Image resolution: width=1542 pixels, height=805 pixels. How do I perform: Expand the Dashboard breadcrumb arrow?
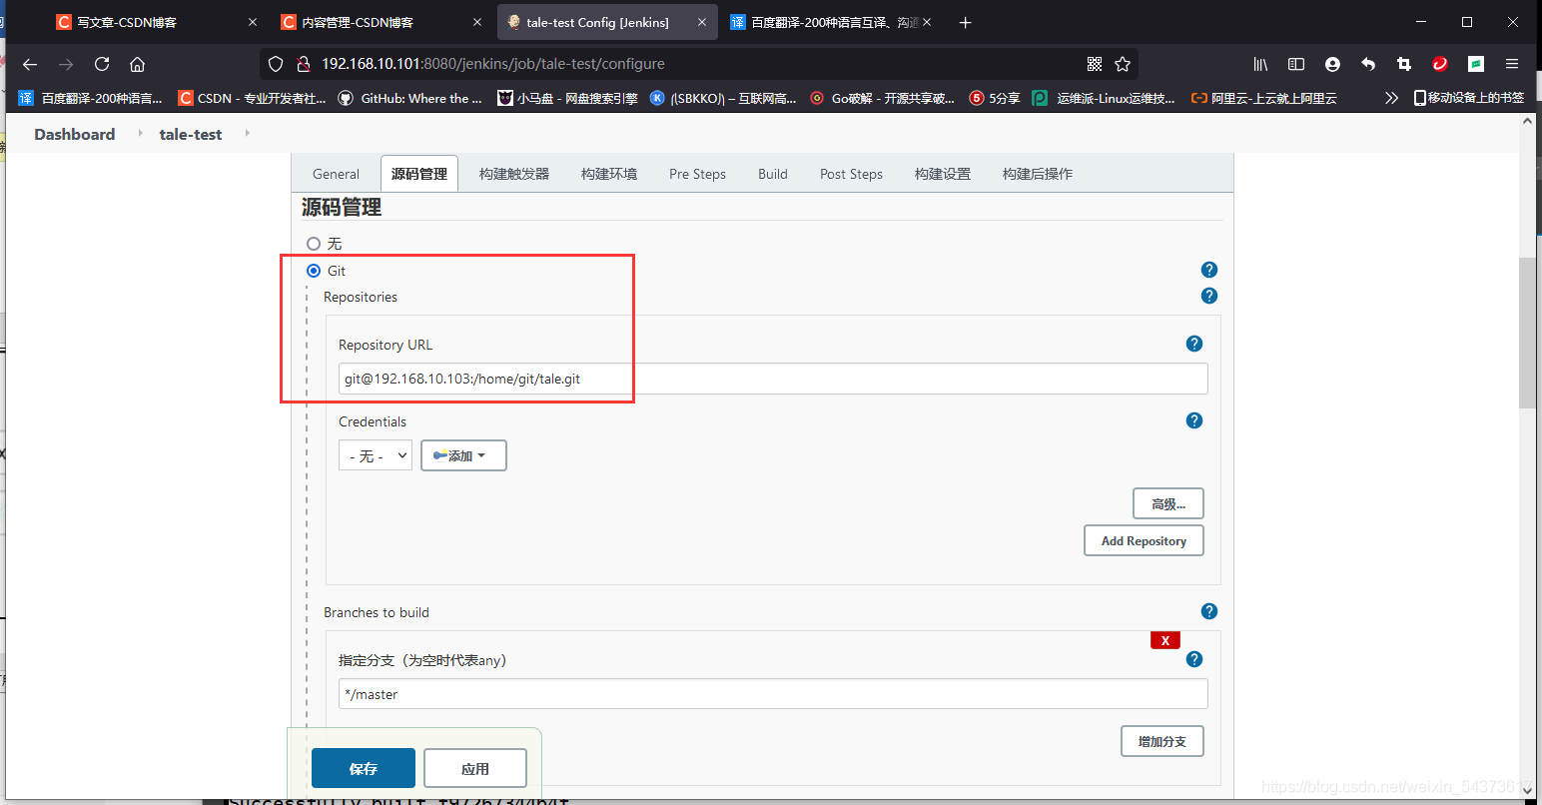pos(140,133)
